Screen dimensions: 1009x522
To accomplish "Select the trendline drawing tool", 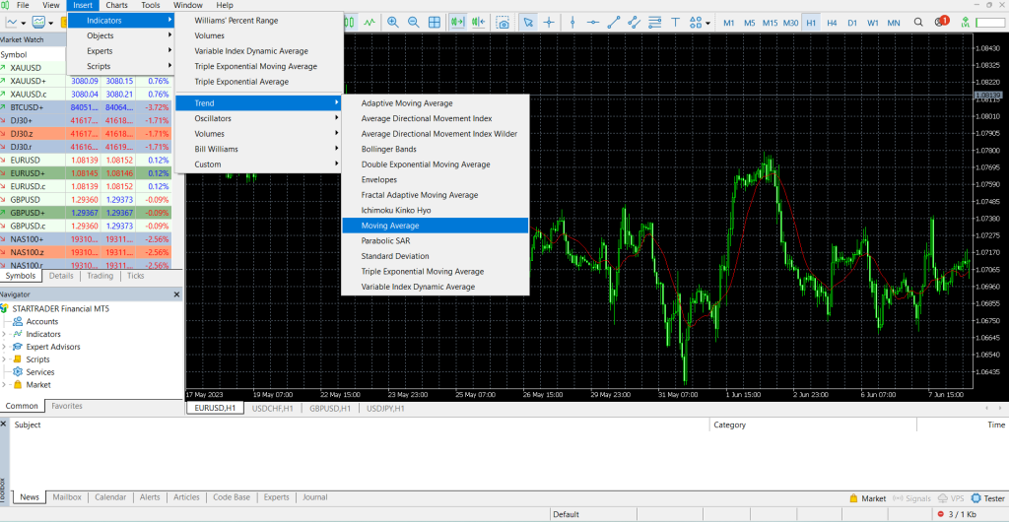I will pyautogui.click(x=613, y=23).
